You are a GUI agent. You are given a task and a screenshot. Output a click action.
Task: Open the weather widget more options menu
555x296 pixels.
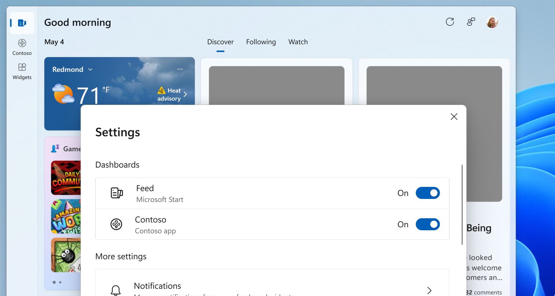(180, 69)
